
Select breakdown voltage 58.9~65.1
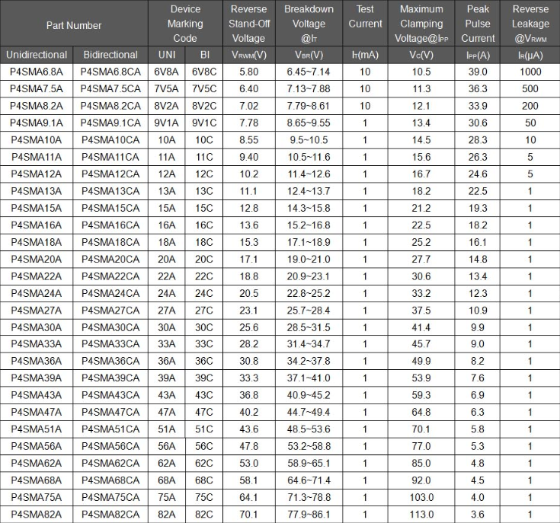(309, 464)
